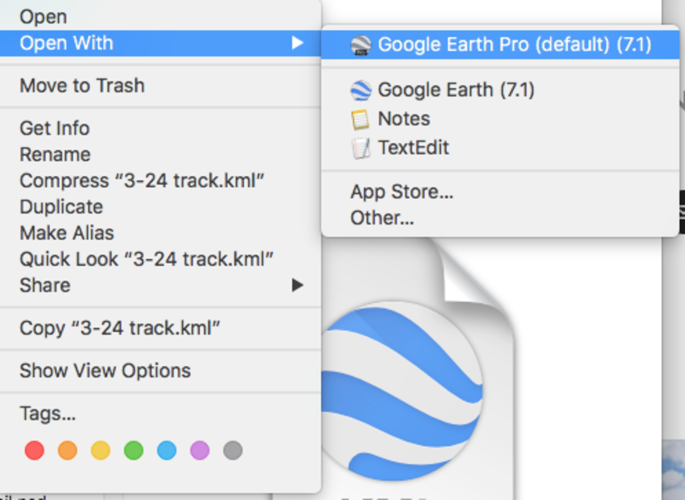Click the Notes app icon
The height and width of the screenshot is (500, 685).
[x=360, y=119]
